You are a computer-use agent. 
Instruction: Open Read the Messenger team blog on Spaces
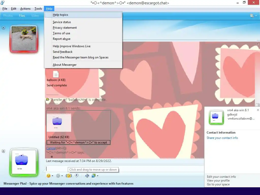83,57
